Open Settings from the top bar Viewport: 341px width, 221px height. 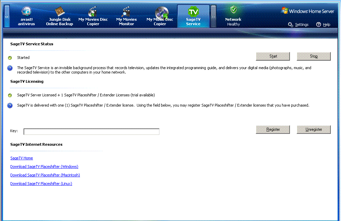tap(298, 25)
